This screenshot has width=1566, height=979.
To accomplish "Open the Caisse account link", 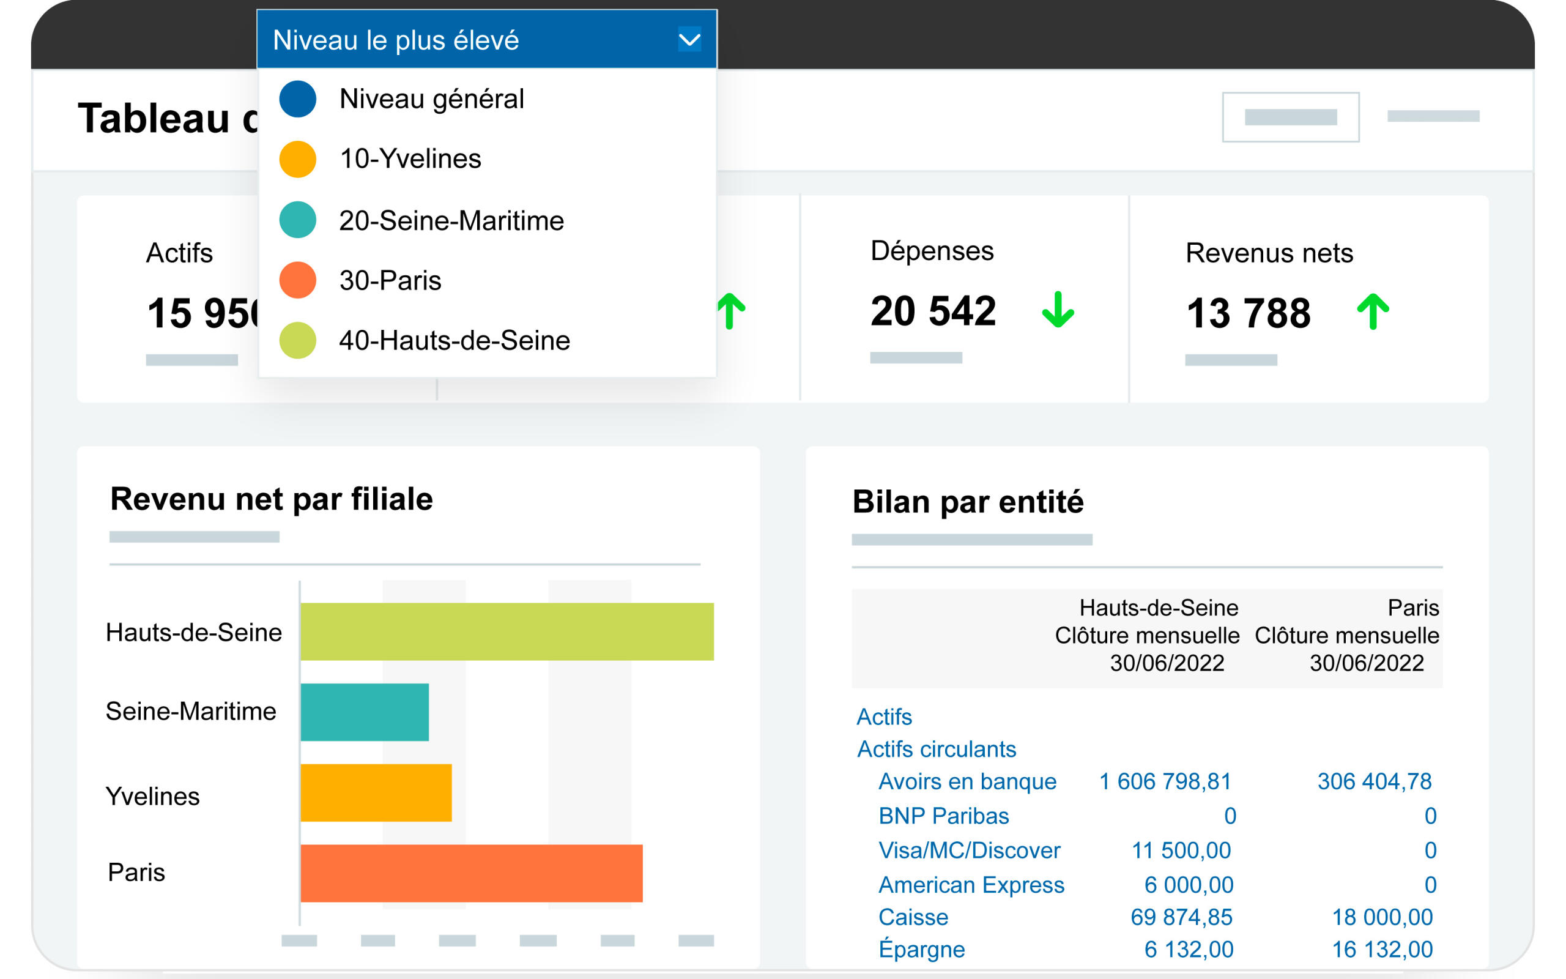I will coord(913,917).
